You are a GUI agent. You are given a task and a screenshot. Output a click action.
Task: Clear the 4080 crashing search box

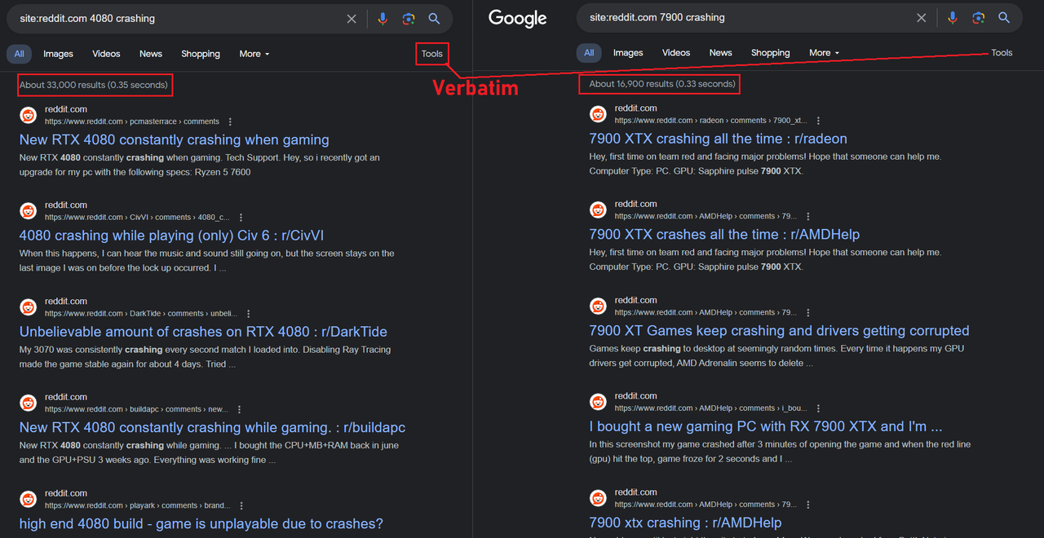(352, 19)
